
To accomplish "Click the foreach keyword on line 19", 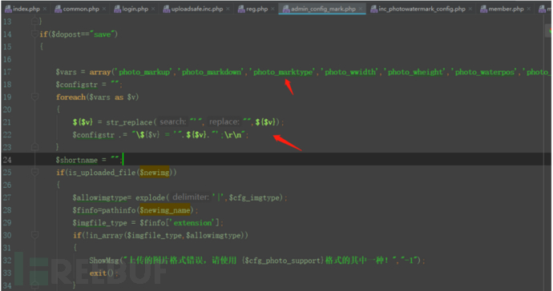I will [x=71, y=97].
